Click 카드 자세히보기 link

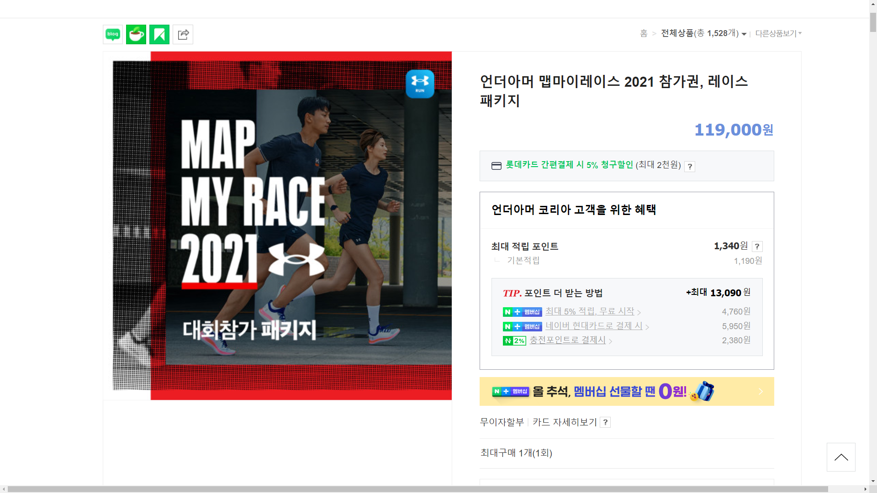565,422
